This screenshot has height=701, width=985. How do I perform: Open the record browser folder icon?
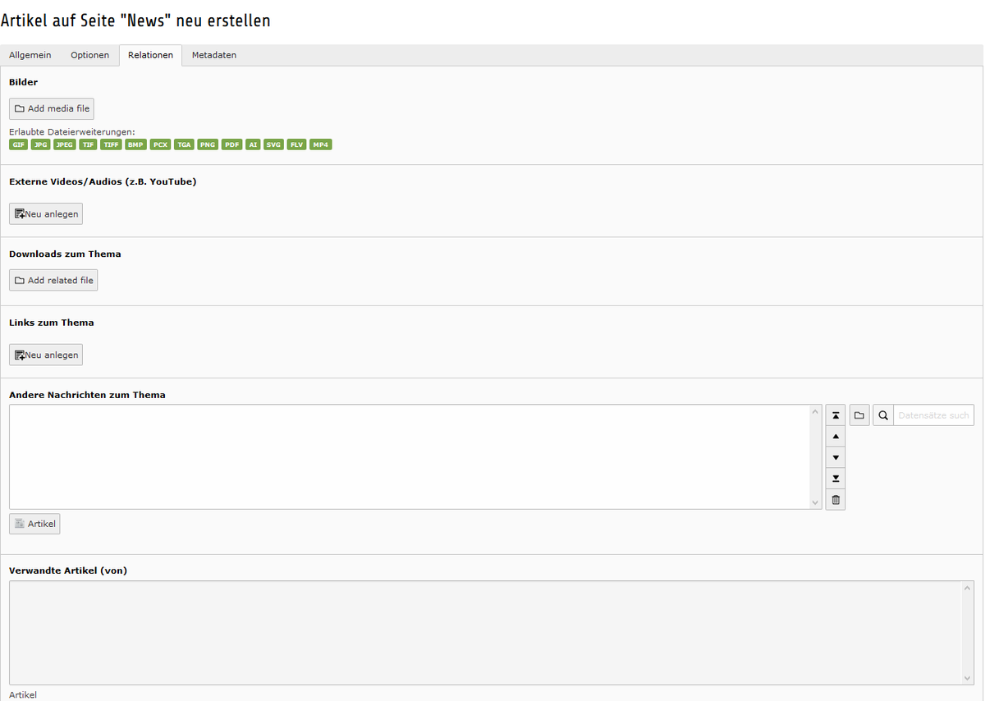click(x=859, y=415)
